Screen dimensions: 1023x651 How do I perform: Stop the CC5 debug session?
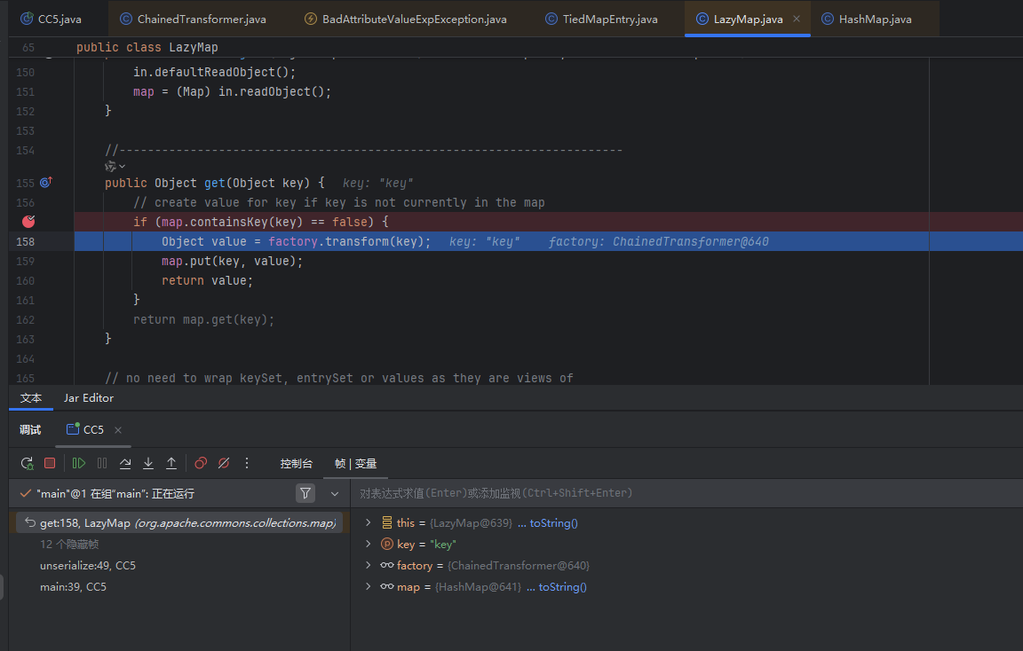(x=50, y=463)
